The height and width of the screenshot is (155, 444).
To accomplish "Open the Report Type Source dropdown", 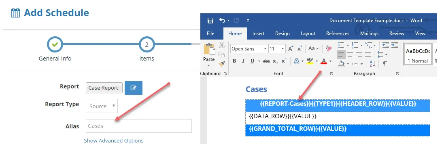I will click(102, 106).
